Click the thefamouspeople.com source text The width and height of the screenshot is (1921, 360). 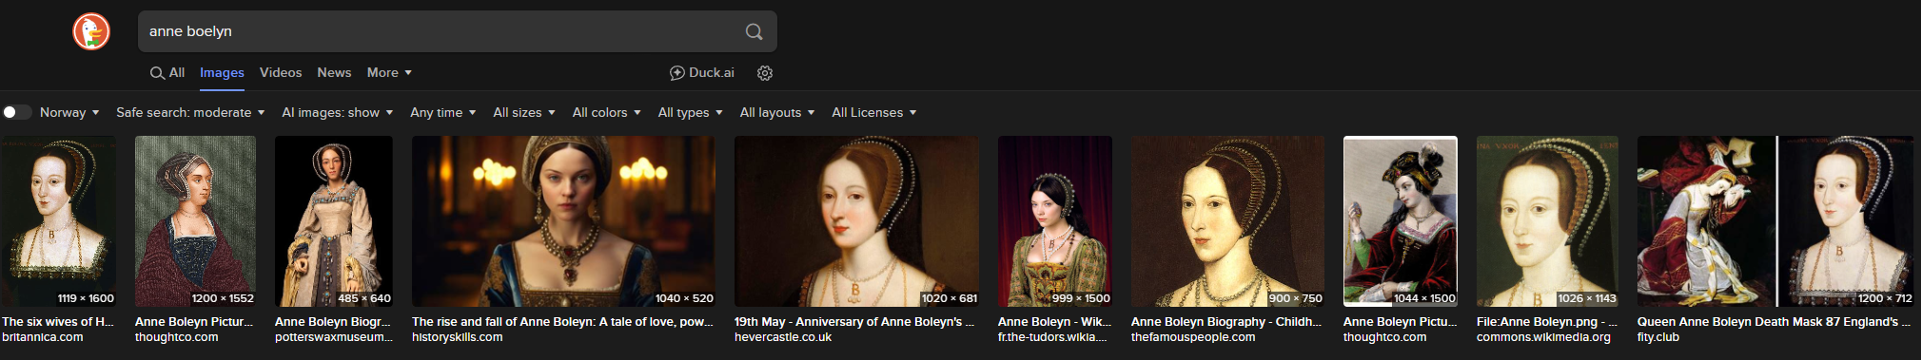[1193, 337]
